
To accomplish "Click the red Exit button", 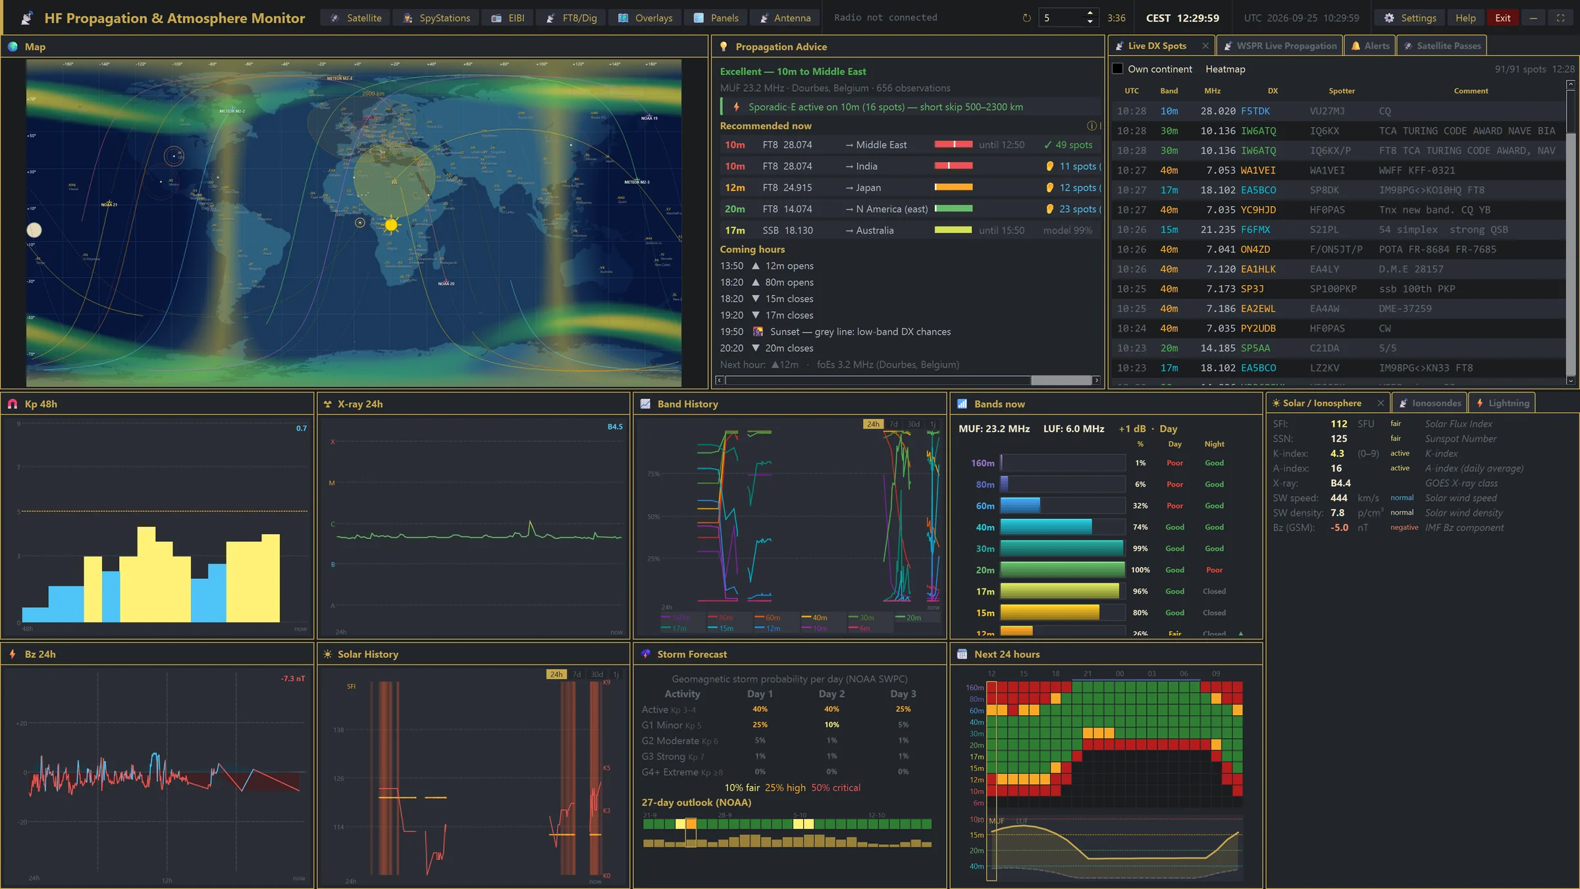I will click(1502, 18).
